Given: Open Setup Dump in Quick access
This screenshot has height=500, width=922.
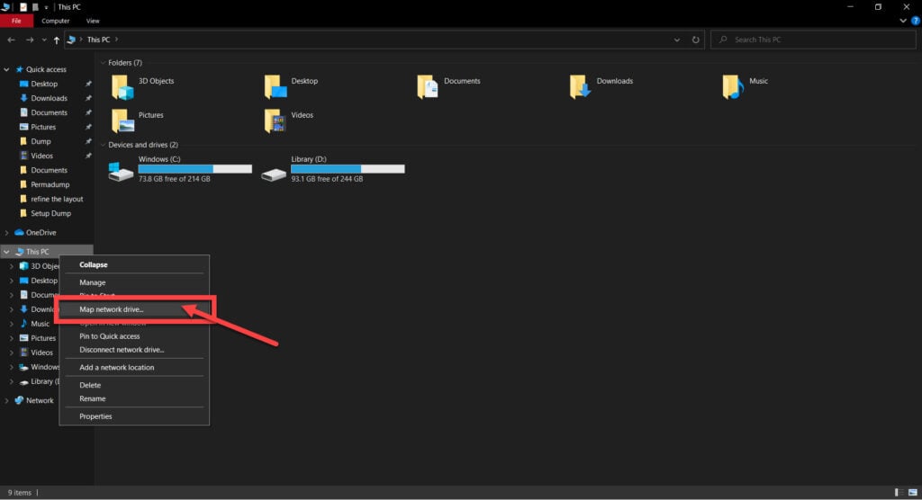Looking at the screenshot, I should tap(50, 213).
